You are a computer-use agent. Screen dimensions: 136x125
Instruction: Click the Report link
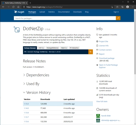tap(102, 54)
